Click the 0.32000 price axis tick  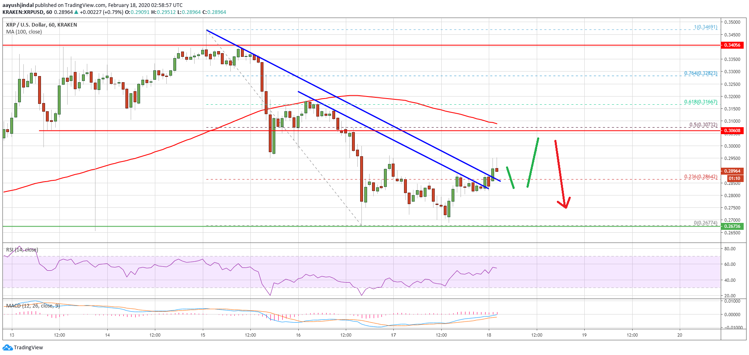click(x=732, y=97)
